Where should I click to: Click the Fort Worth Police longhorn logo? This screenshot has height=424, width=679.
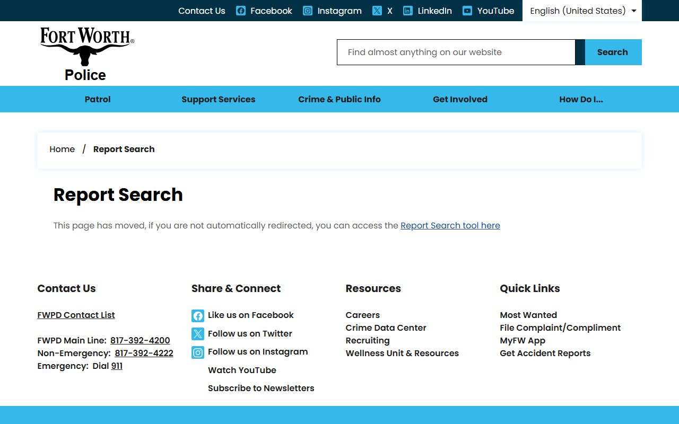pos(87,54)
